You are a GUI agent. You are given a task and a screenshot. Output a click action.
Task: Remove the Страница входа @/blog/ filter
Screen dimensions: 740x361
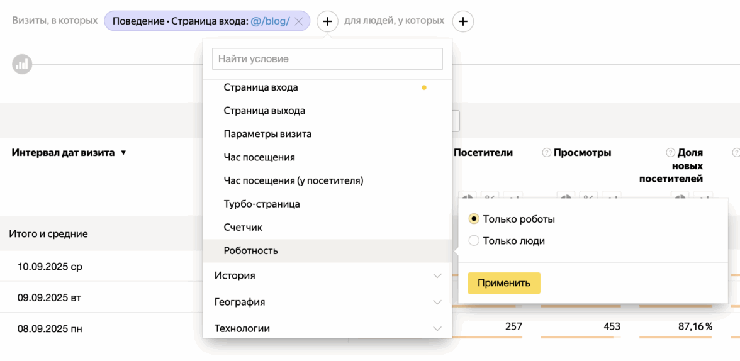click(x=299, y=21)
